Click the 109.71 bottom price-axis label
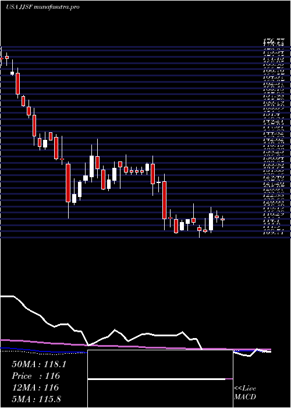This screenshot has width=291, height=408. pyautogui.click(x=274, y=231)
